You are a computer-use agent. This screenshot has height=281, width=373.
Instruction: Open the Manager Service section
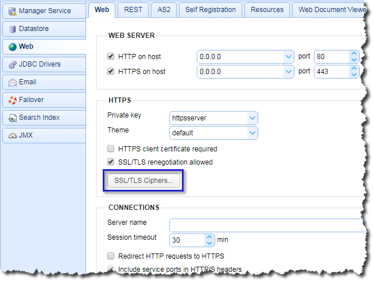point(44,11)
